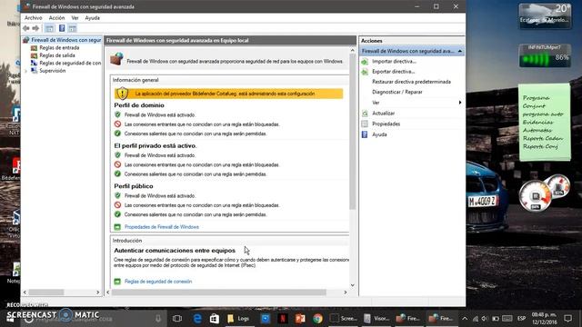The image size is (582, 327).
Task: Select Reglas de entrada in the tree
Action: click(x=59, y=48)
